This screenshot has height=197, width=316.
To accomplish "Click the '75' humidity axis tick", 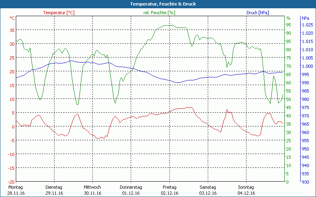I will tap(289, 58).
